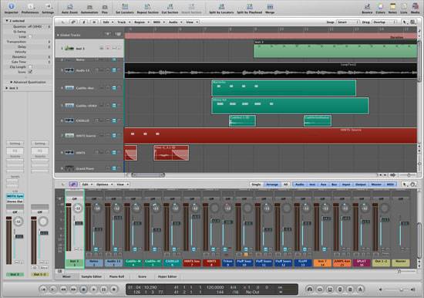
Task: Open the Drag Overlap dropdown
Action: point(384,22)
